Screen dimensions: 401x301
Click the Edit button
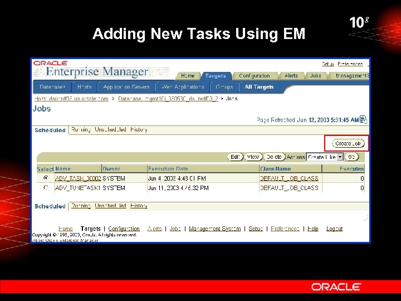[235, 157]
